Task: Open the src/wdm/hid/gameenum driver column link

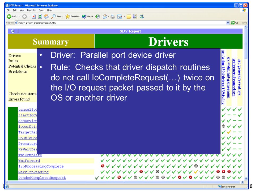Action: coord(228,78)
